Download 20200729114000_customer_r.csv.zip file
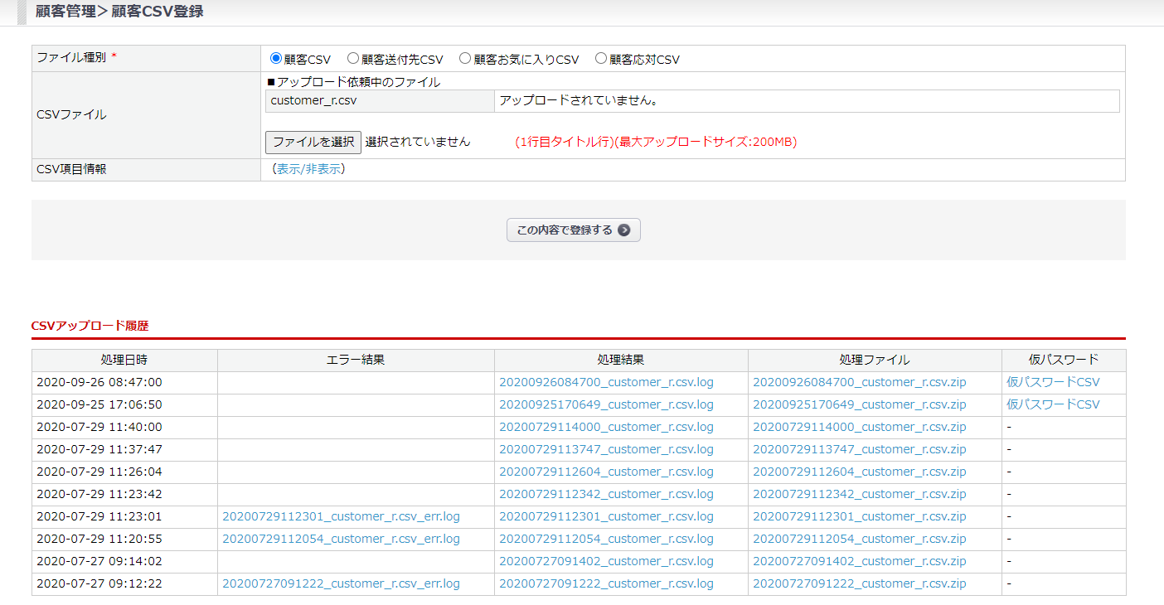The height and width of the screenshot is (605, 1164). tap(859, 427)
